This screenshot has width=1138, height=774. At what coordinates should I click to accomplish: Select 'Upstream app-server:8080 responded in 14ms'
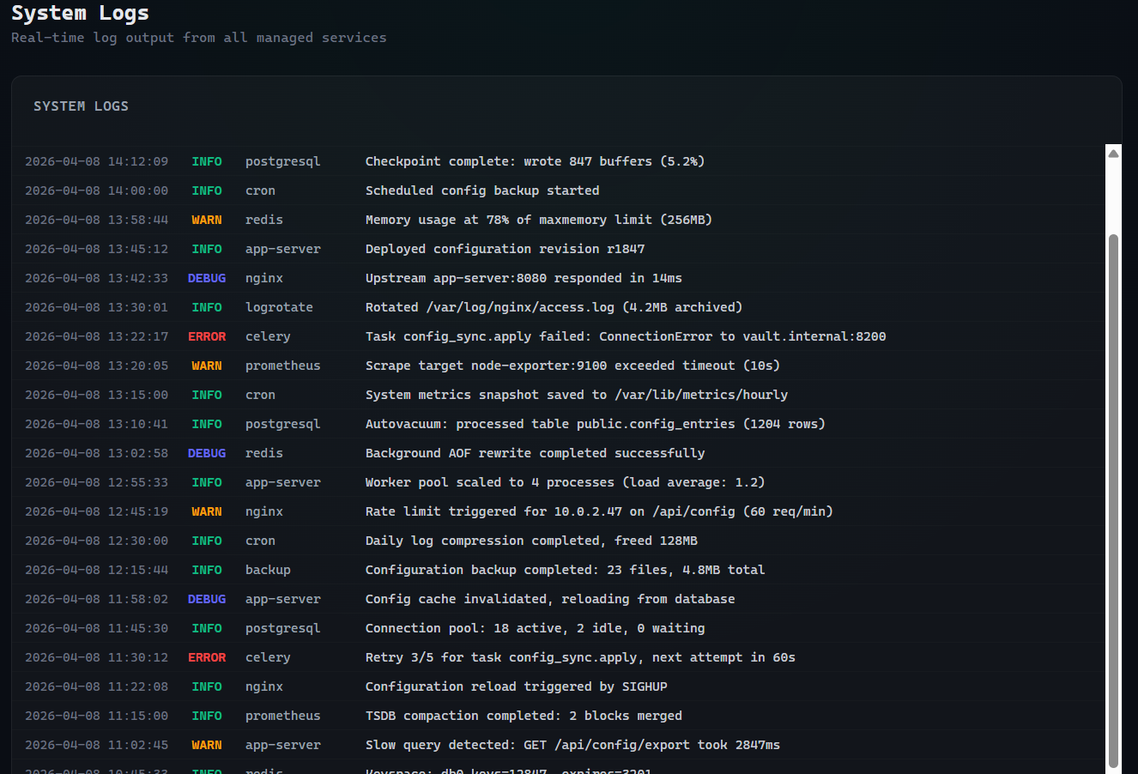point(524,278)
